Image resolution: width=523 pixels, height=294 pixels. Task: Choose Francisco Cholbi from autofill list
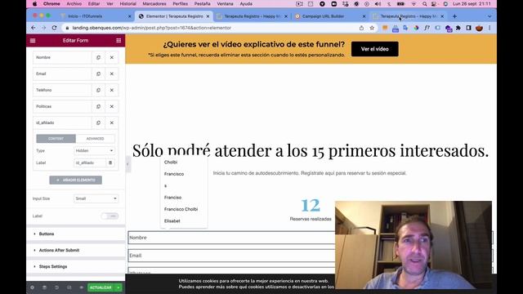181,209
